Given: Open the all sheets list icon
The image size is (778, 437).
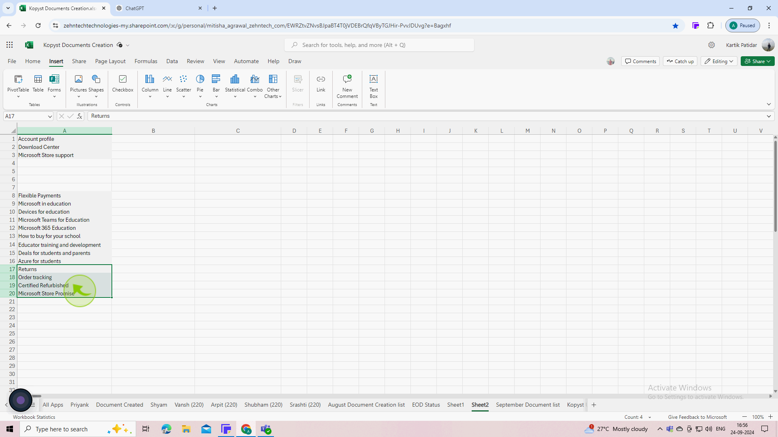Looking at the screenshot, I should [x=33, y=405].
